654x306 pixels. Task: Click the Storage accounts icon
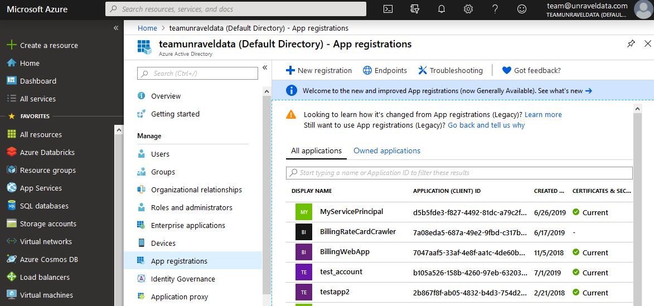point(12,224)
